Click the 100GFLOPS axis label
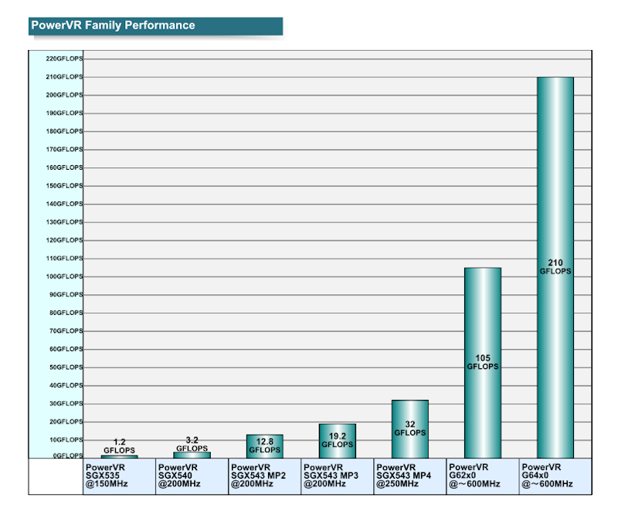Image resolution: width=618 pixels, height=518 pixels. 64,276
